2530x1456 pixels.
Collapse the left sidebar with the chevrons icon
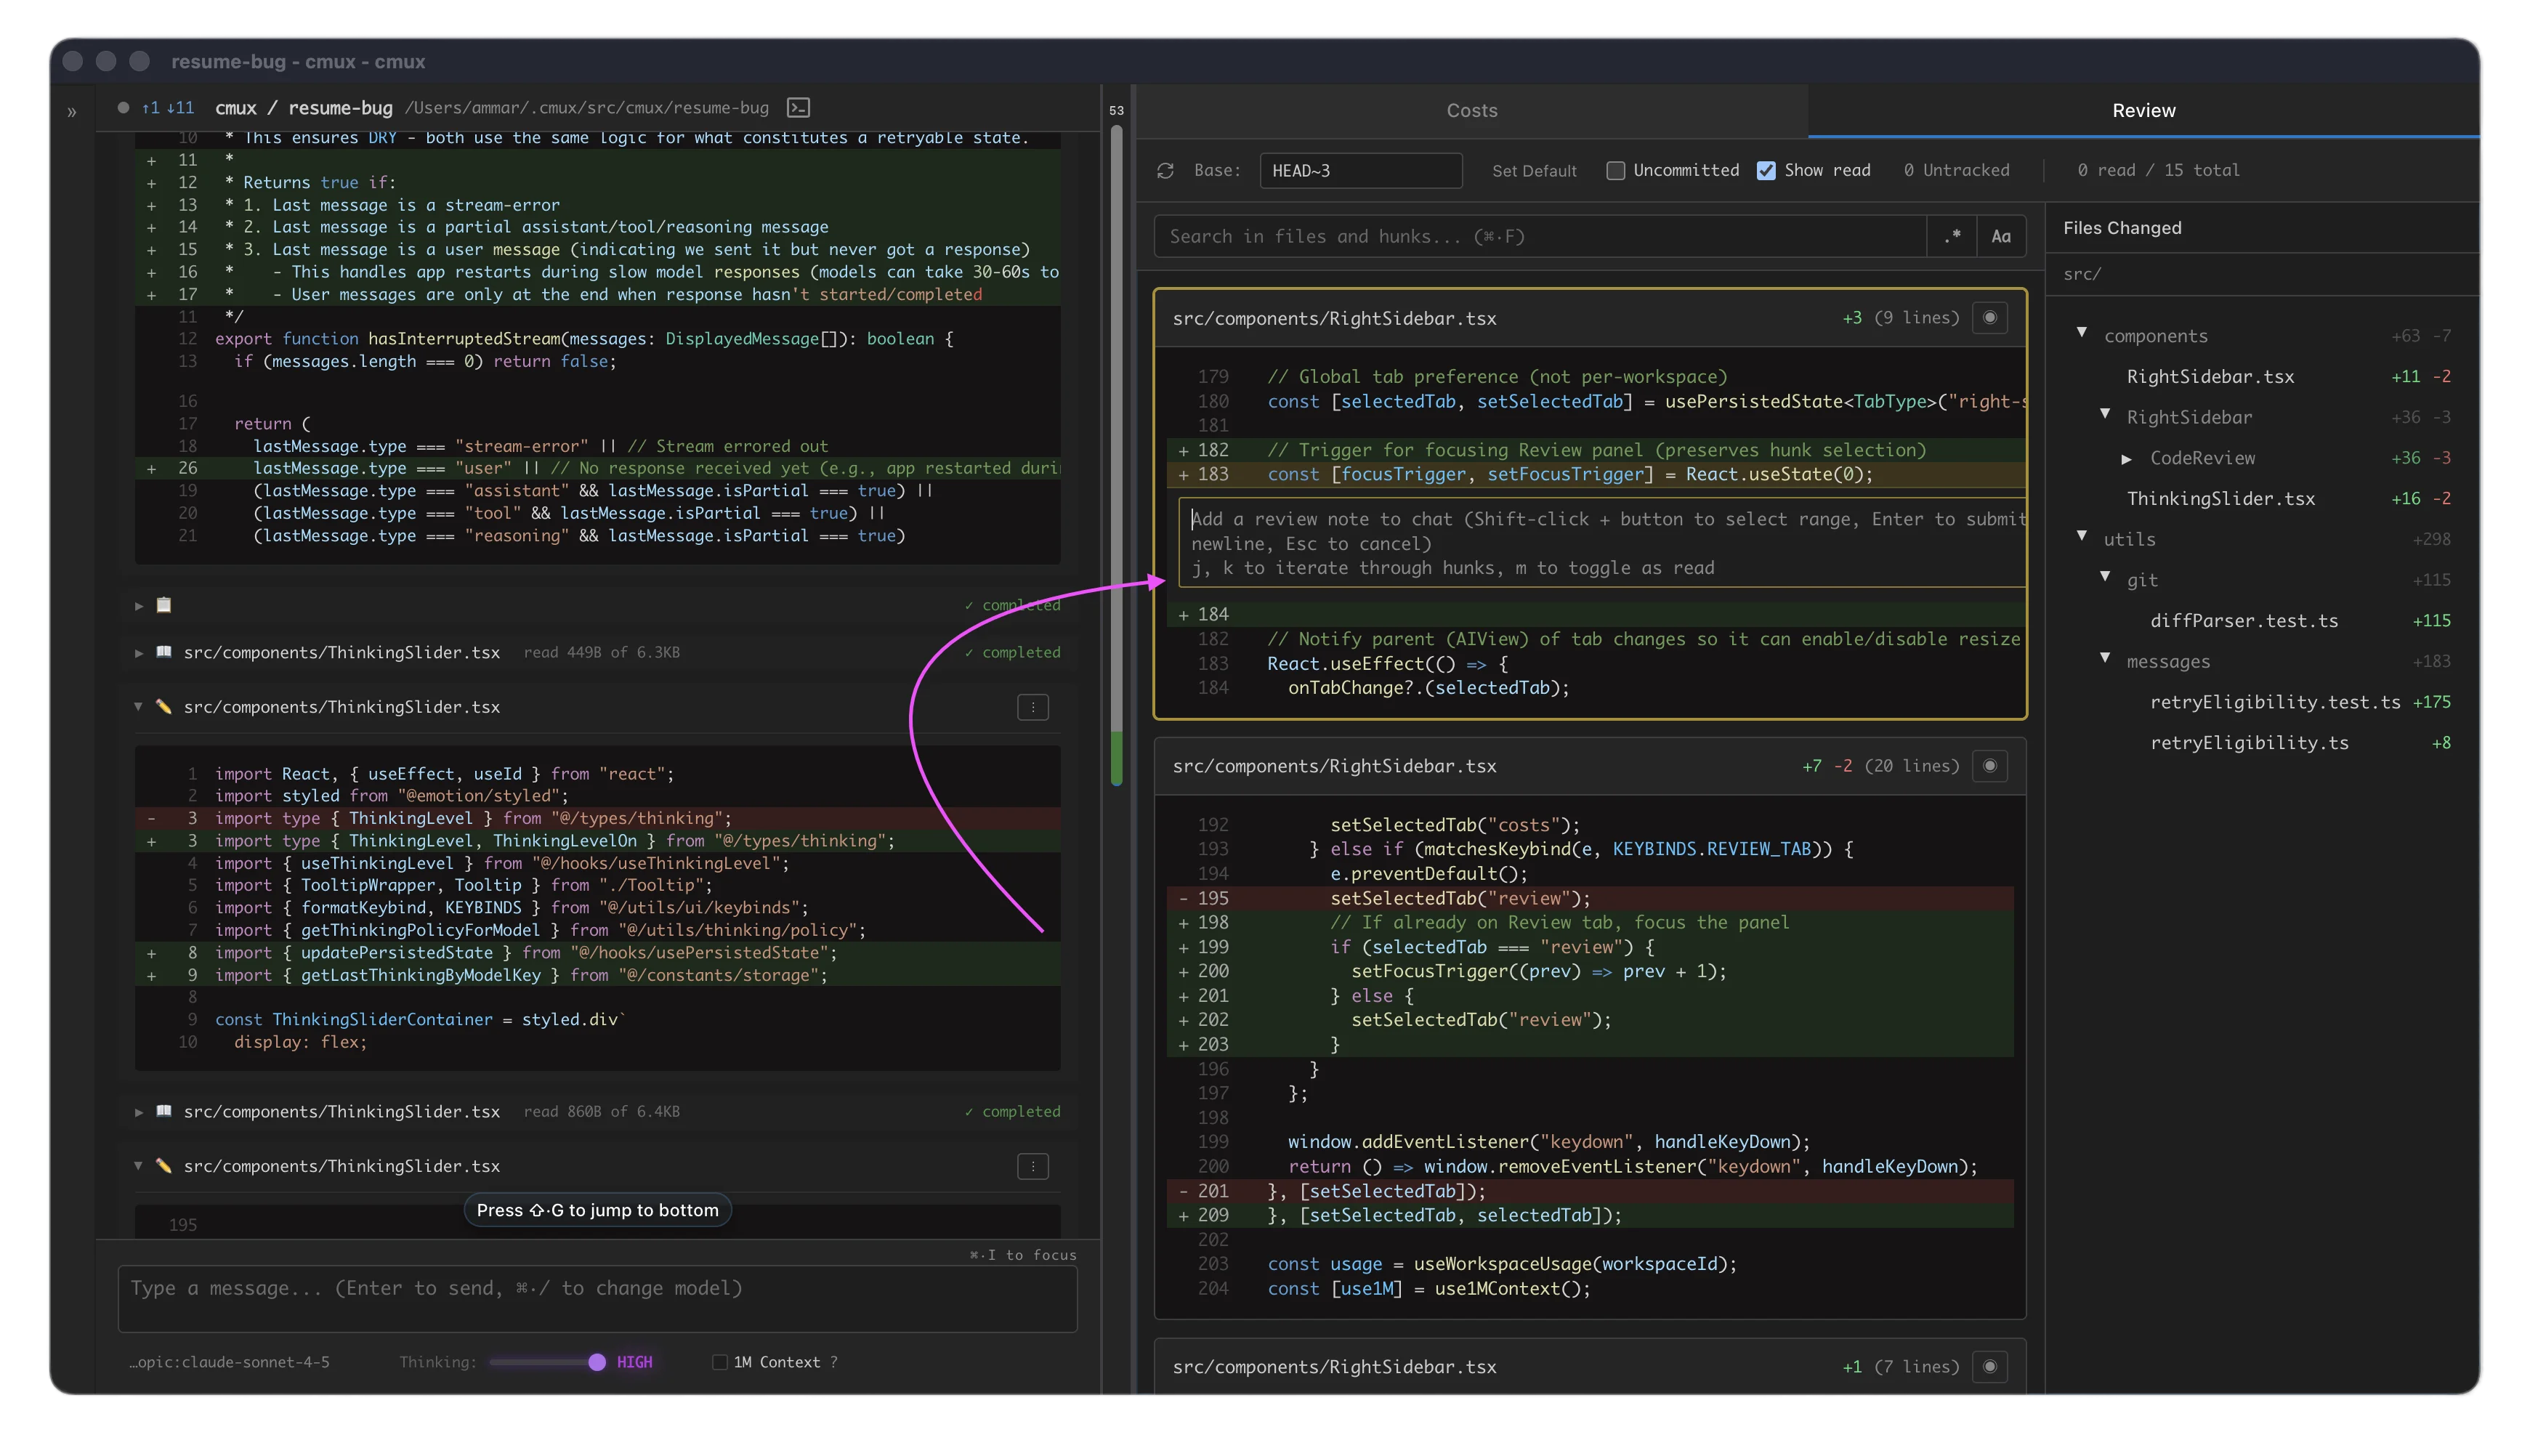click(x=71, y=110)
